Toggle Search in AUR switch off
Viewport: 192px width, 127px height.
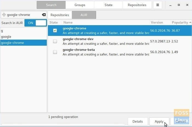pyautogui.click(x=36, y=23)
